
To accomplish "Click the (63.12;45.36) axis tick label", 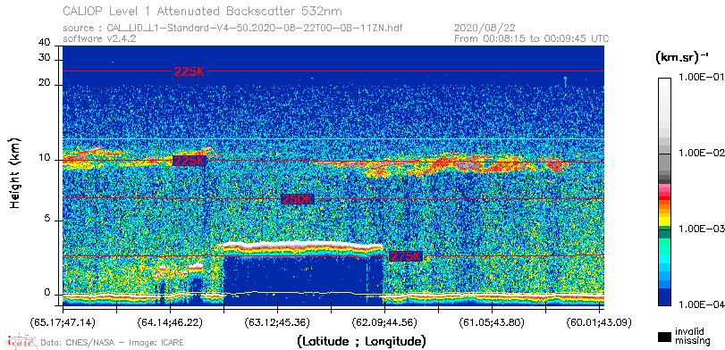I will pos(277,322).
